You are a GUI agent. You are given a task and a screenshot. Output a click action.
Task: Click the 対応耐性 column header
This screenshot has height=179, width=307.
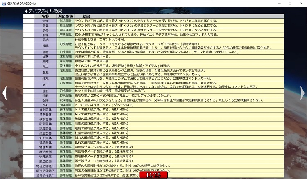tap(65, 16)
